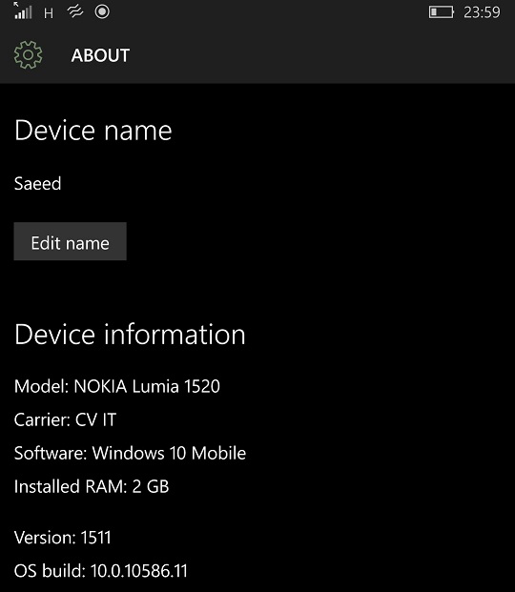Select the Carrier: CV IT line

[x=66, y=419]
